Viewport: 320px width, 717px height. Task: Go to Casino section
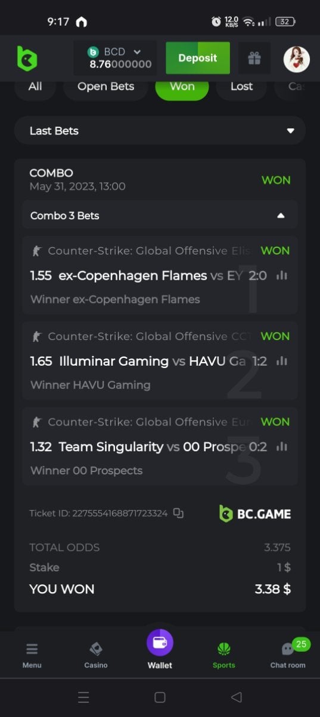95,655
